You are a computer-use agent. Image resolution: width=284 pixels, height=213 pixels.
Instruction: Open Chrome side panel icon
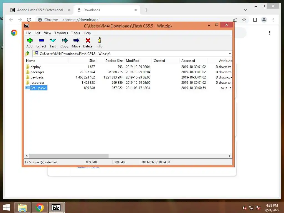[x=255, y=20]
